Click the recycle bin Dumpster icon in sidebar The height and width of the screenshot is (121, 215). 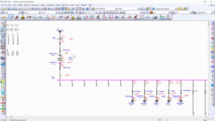click(3, 92)
